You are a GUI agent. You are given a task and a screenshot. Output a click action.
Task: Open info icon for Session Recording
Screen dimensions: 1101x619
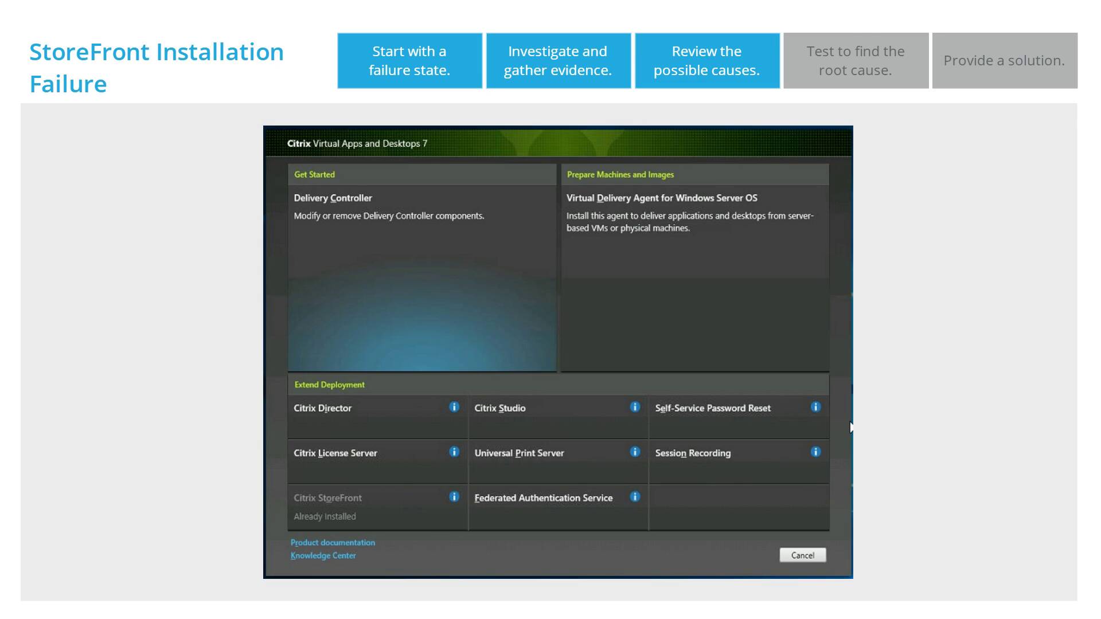[815, 452]
